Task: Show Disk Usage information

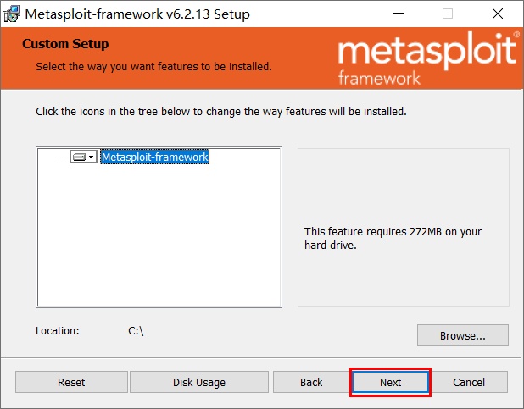Action: click(x=199, y=382)
